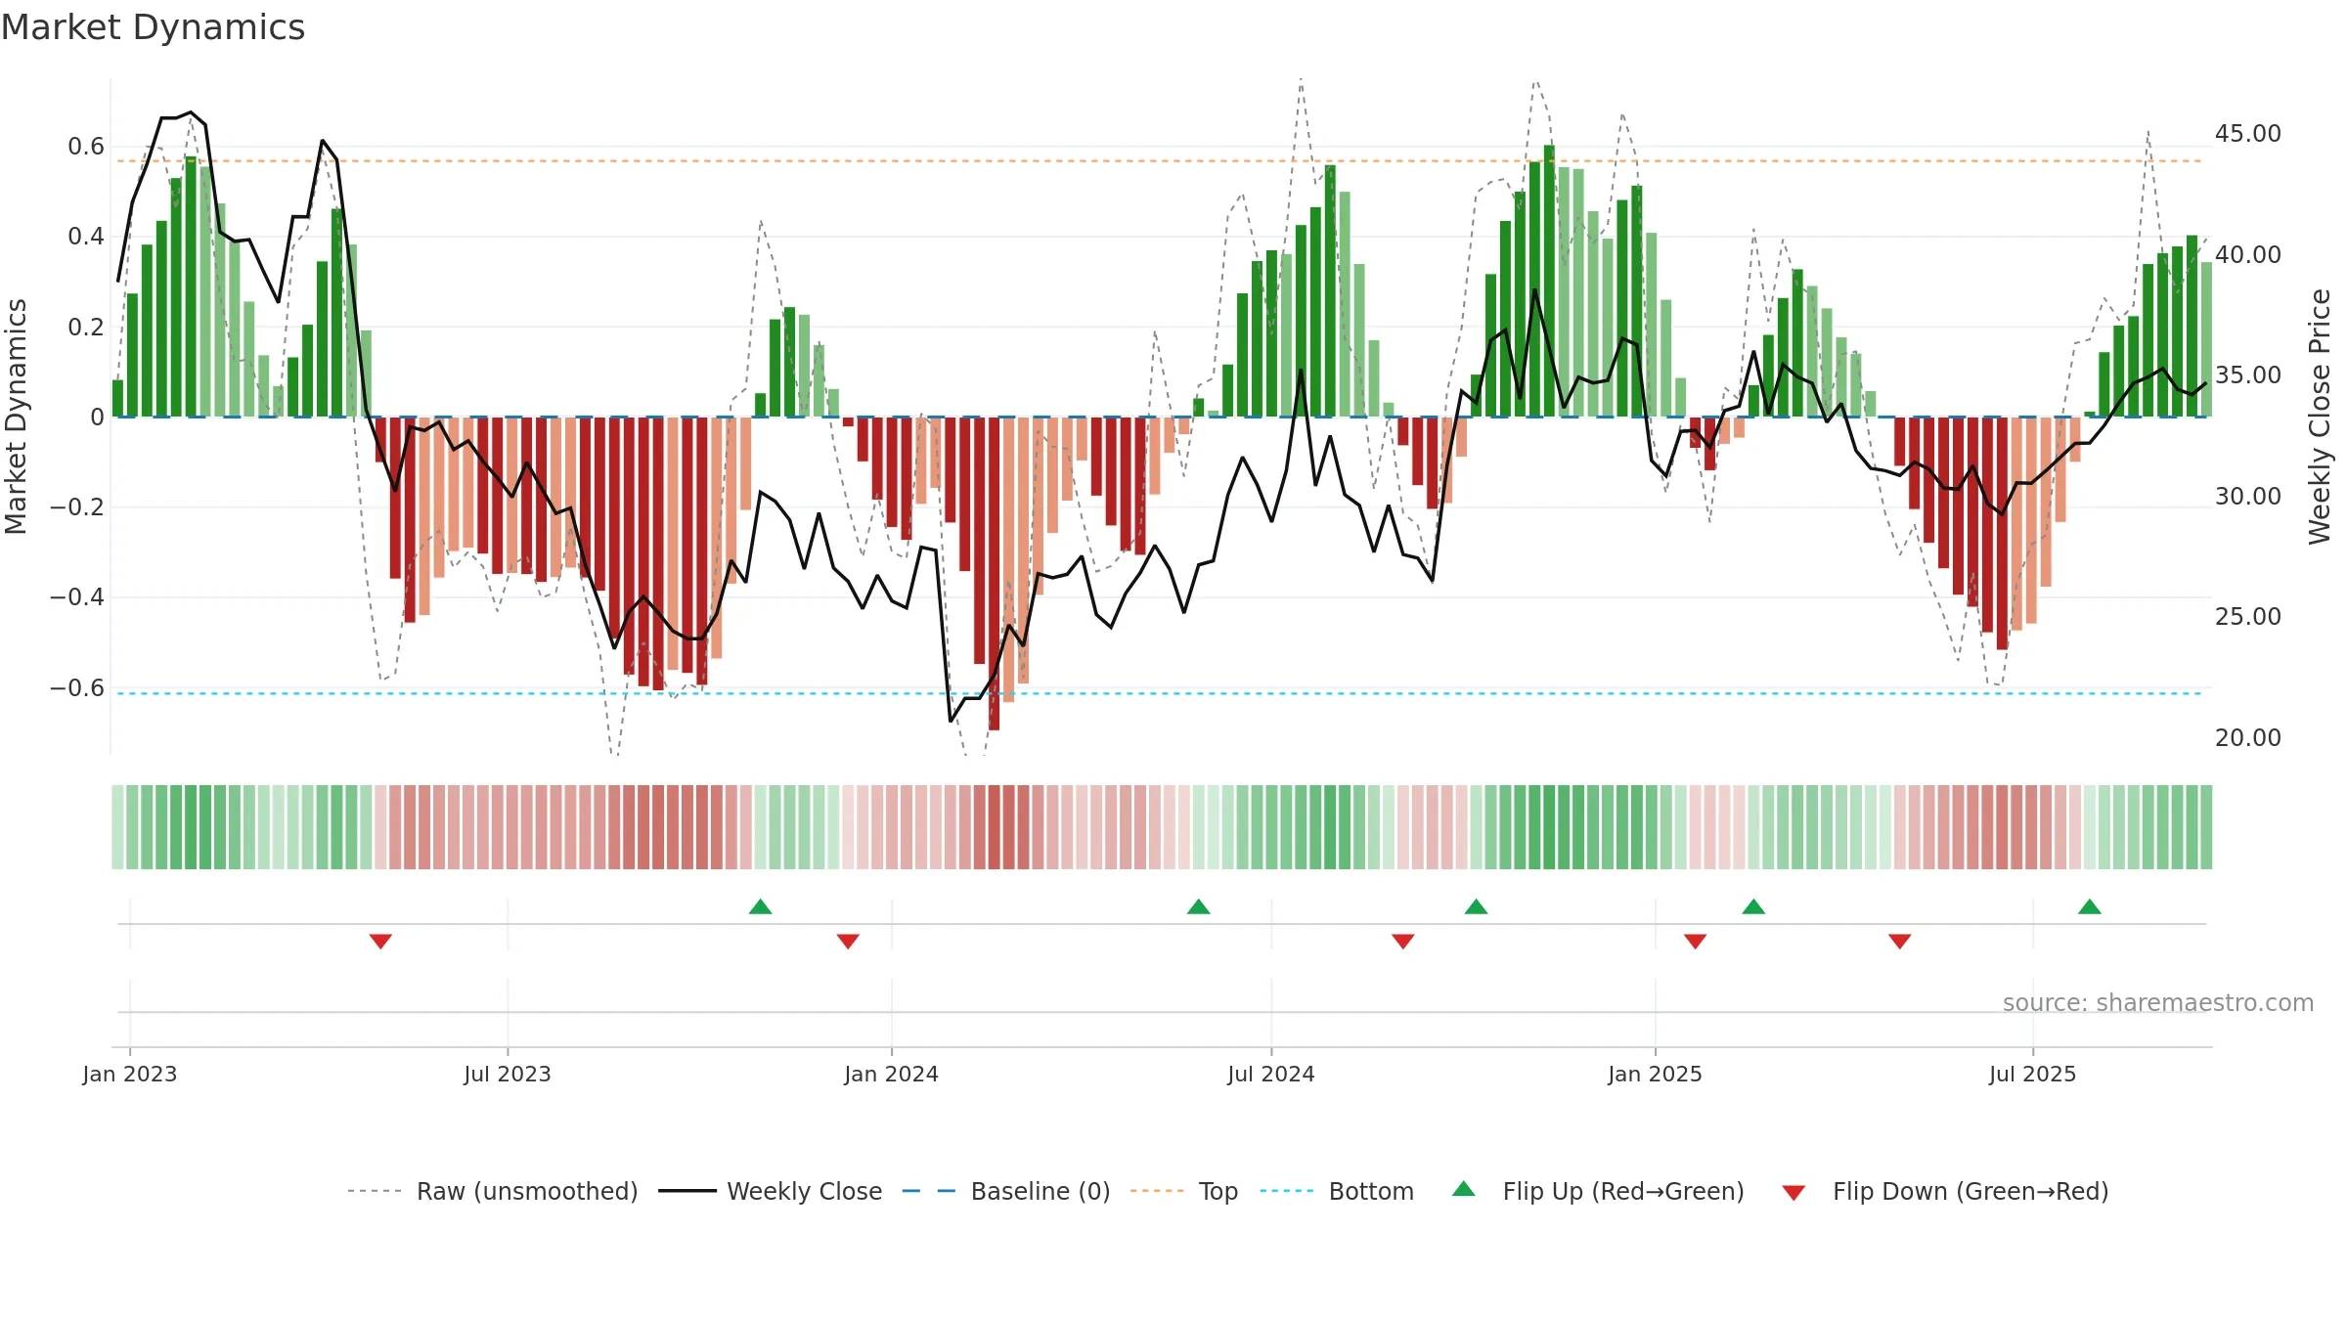
Task: Click the Flip Up (Red→Green) legend label
Action: (x=1623, y=1191)
